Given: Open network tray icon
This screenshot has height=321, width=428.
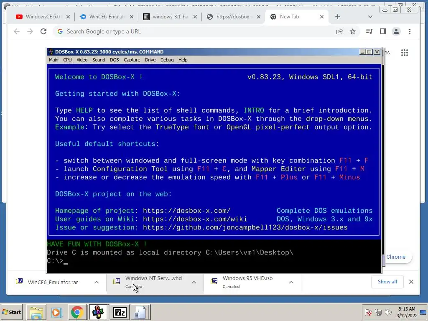Looking at the screenshot, I should [x=378, y=312].
